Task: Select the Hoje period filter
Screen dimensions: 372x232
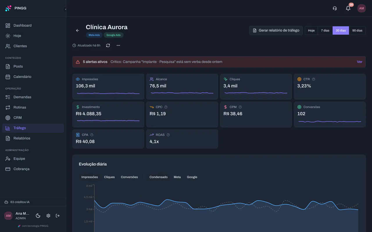Action: (x=311, y=30)
